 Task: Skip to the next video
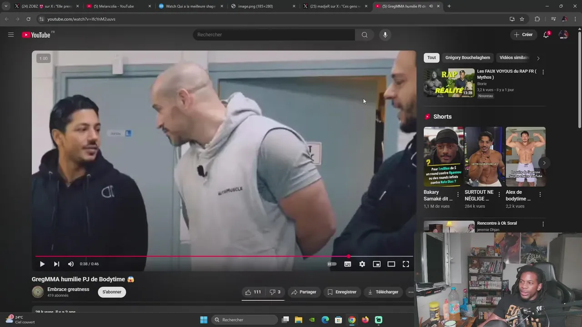[x=56, y=264]
